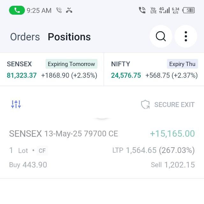Screen dimensions: 204x204
Task: Switch to the Orders tab
Action: pos(25,37)
